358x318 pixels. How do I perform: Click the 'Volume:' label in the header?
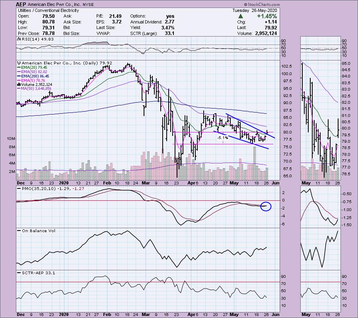pyautogui.click(x=245, y=33)
